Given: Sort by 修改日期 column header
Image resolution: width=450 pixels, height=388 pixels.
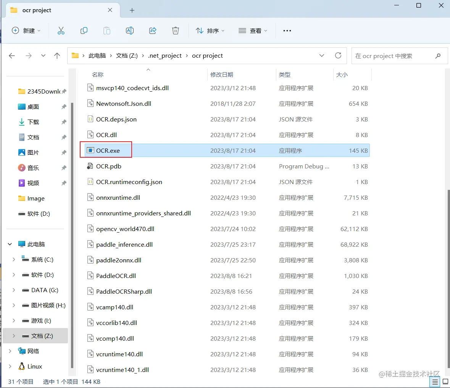Looking at the screenshot, I should click(221, 75).
